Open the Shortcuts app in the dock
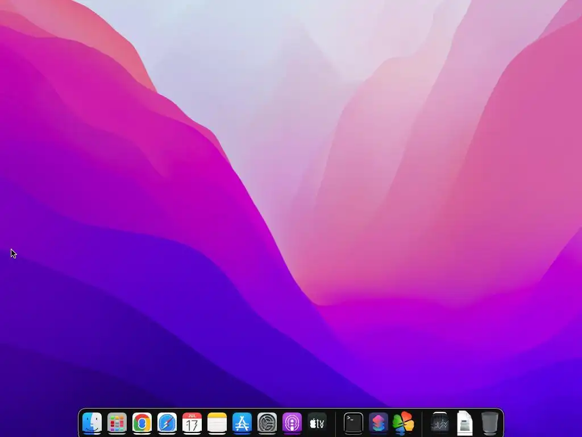The width and height of the screenshot is (582, 437). point(378,423)
